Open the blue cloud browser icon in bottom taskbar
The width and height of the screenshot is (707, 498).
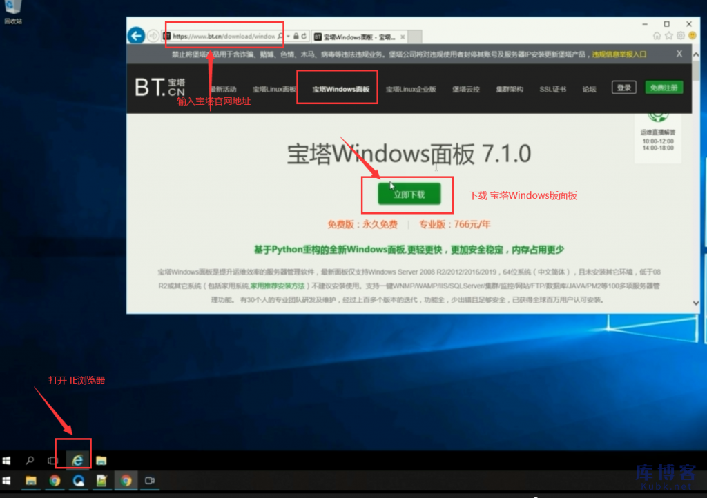[x=79, y=481]
